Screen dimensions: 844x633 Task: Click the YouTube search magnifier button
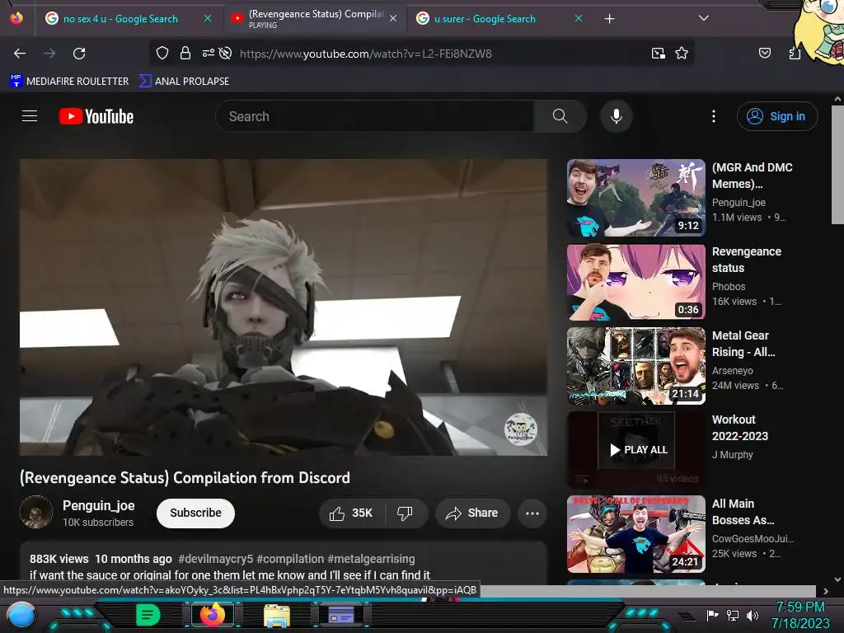(560, 116)
